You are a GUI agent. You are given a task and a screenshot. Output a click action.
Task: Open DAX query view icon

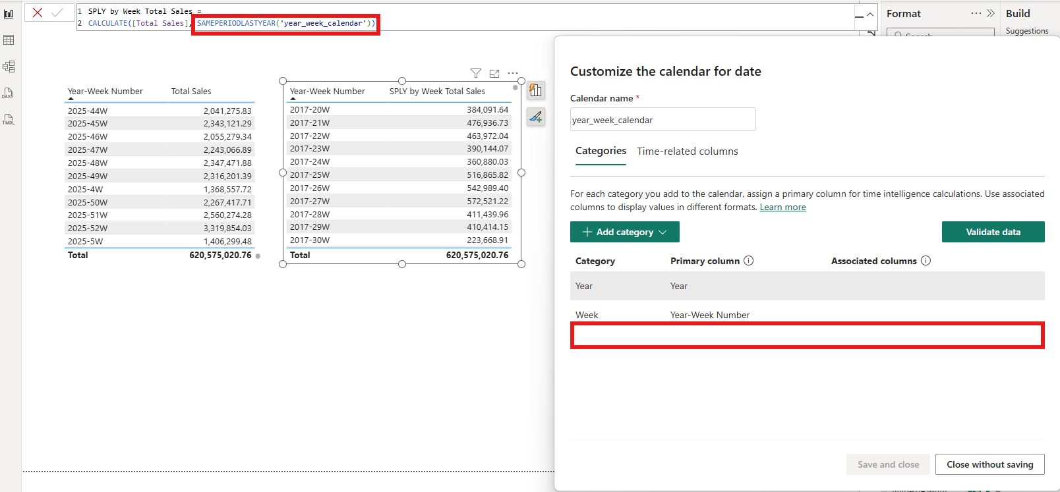9,93
